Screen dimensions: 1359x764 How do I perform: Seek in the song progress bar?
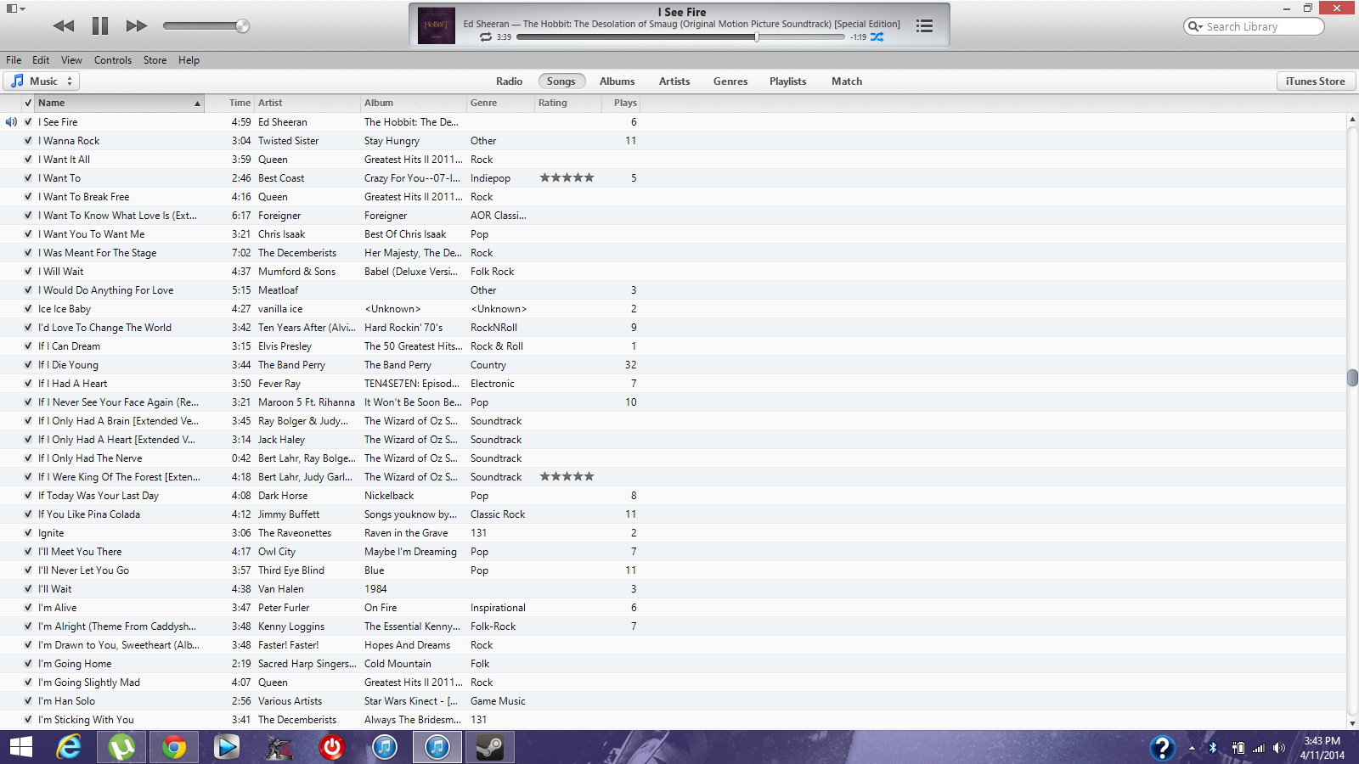point(679,37)
